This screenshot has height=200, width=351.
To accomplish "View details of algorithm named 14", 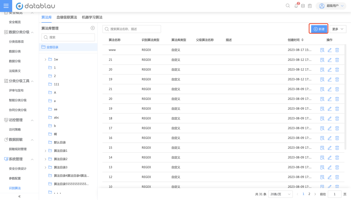I will pos(322,158).
